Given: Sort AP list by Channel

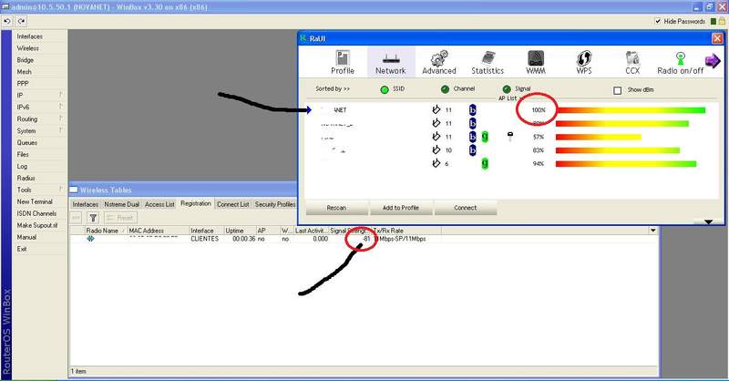Looking at the screenshot, I should point(445,89).
